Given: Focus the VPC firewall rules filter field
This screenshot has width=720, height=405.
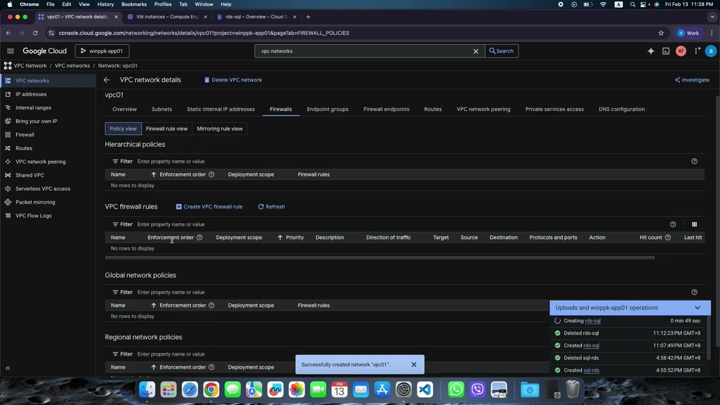Looking at the screenshot, I should (399, 224).
